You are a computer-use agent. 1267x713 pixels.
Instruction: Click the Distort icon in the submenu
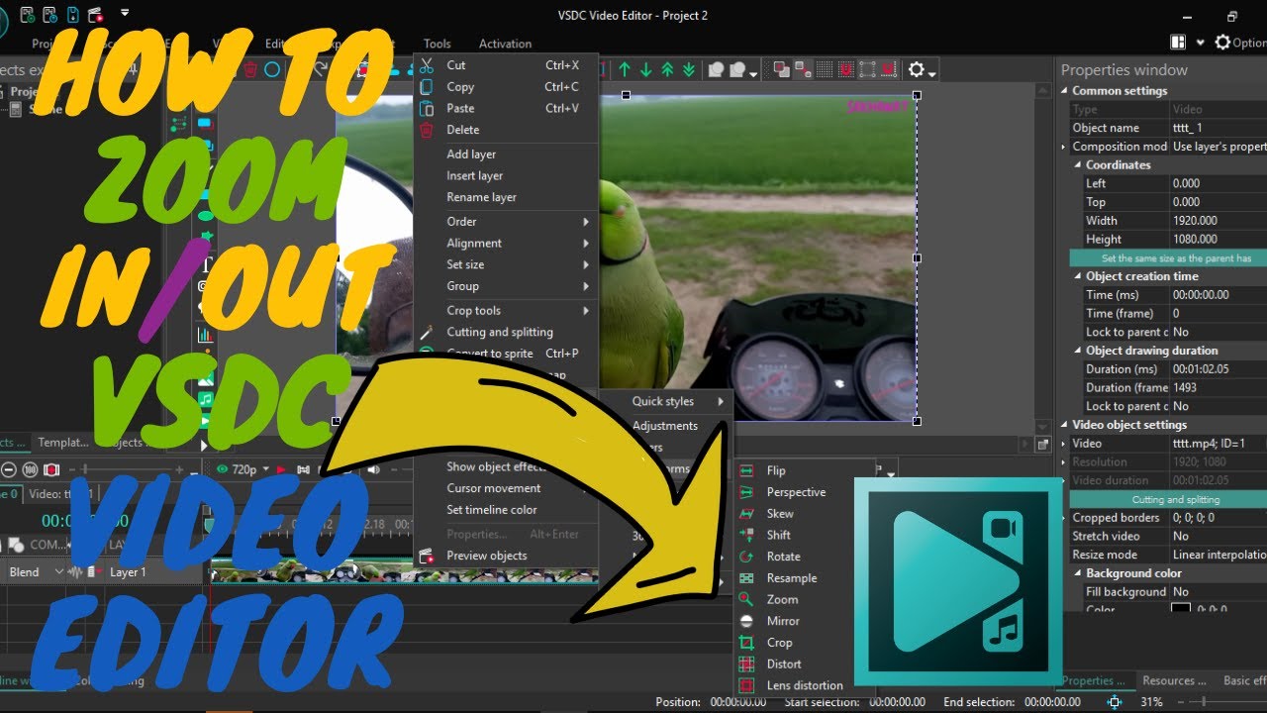[747, 663]
